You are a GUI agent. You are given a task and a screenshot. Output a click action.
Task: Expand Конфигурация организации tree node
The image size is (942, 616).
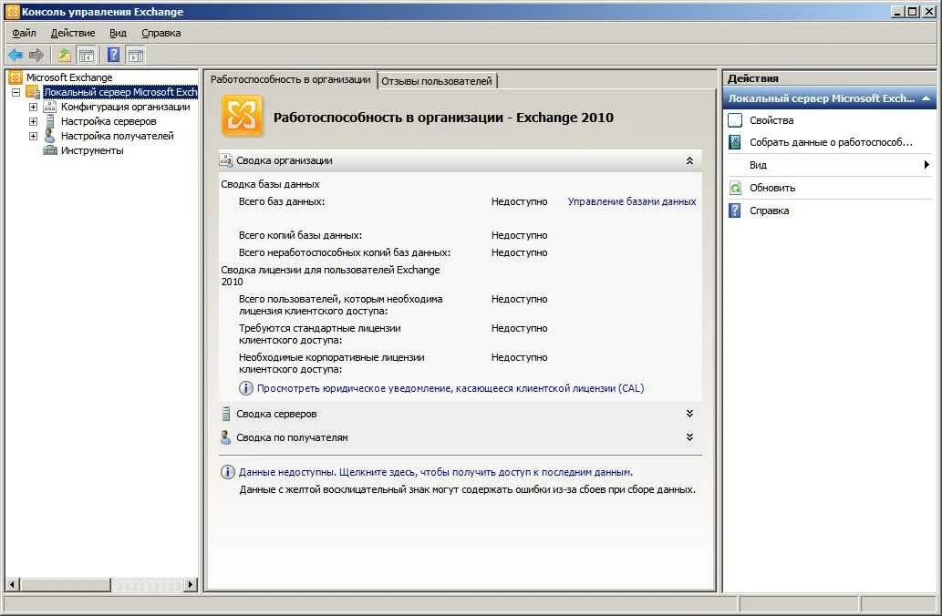click(34, 107)
